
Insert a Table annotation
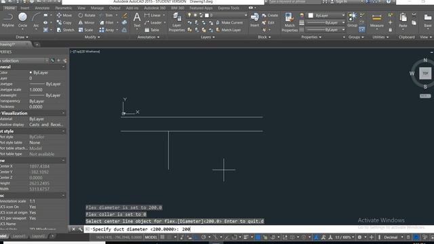tap(152, 30)
